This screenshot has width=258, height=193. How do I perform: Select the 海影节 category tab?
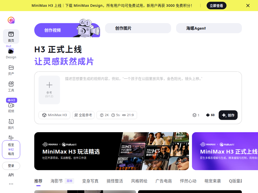point(57,181)
